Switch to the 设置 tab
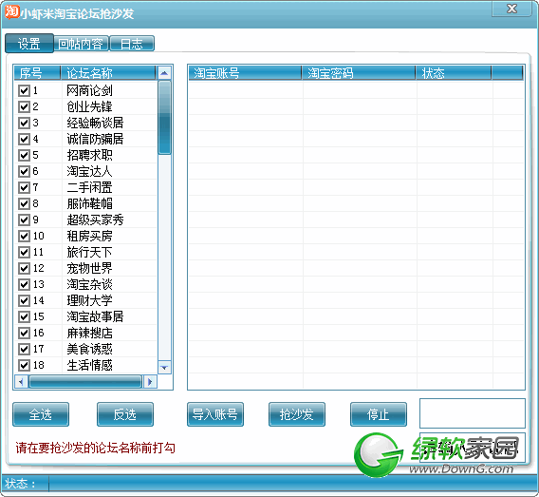The image size is (539, 497). click(x=29, y=44)
